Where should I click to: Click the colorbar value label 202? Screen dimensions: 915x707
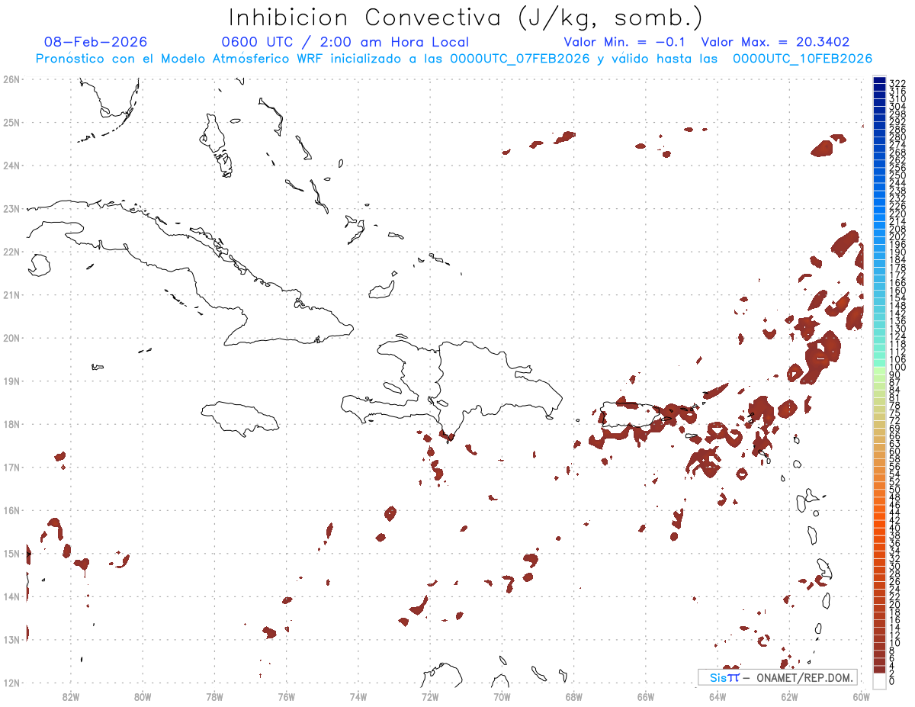[x=897, y=236]
